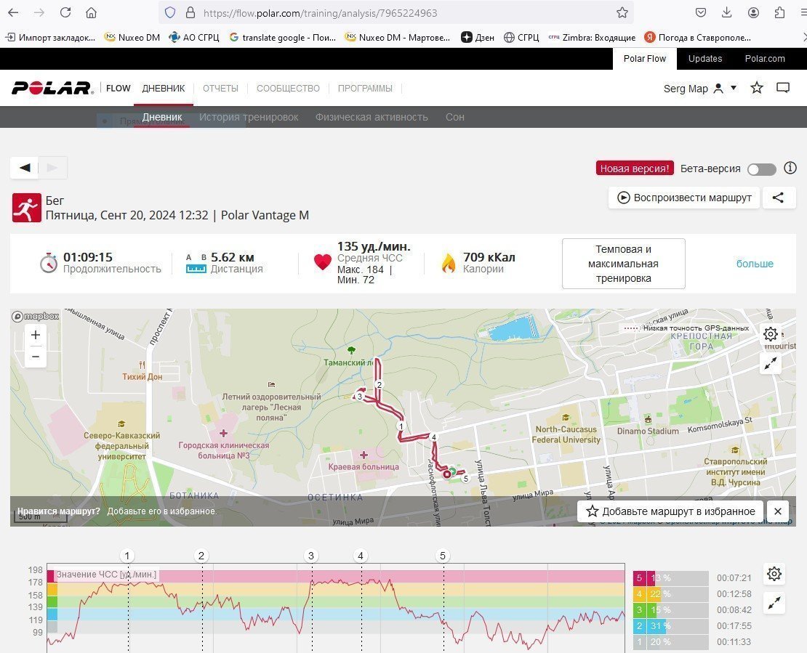
Task: Click Добавьте маршрут в избранное button
Action: click(x=670, y=511)
